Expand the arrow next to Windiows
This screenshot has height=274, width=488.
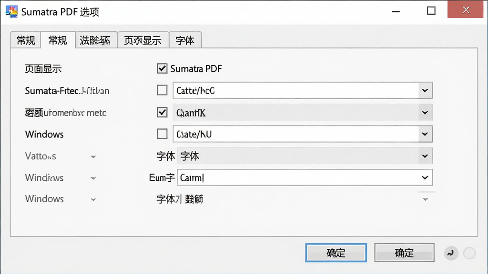click(93, 178)
